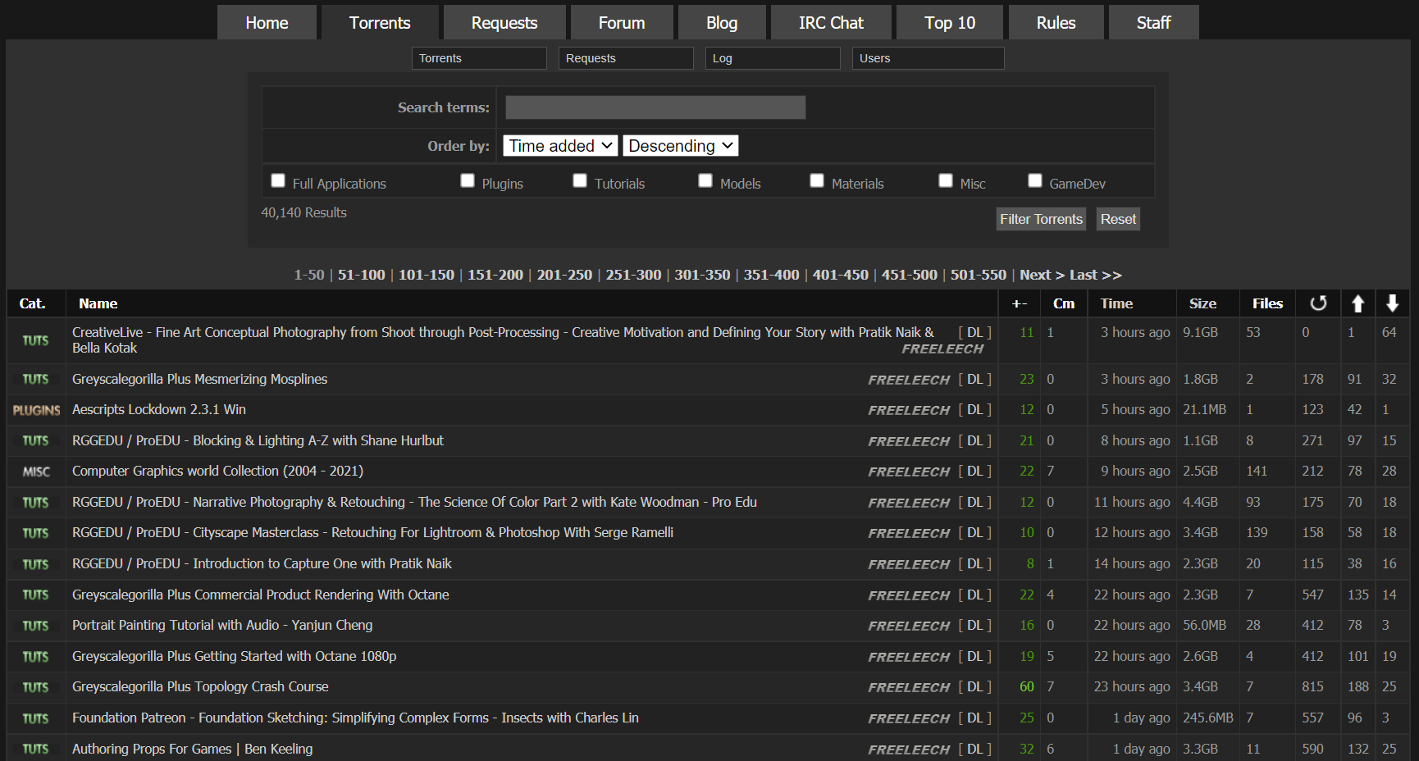Click TUTS icon beside Commercial Product Rendering
Screen dimensions: 1419x761
click(35, 595)
